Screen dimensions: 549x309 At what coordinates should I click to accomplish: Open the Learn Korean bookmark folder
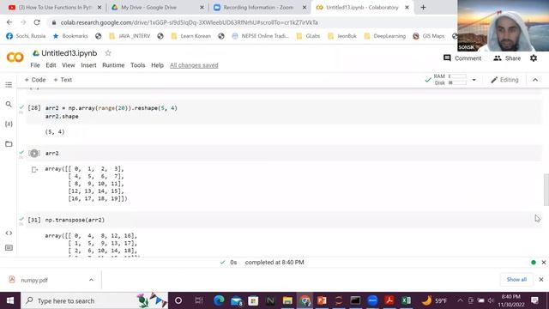coord(191,36)
